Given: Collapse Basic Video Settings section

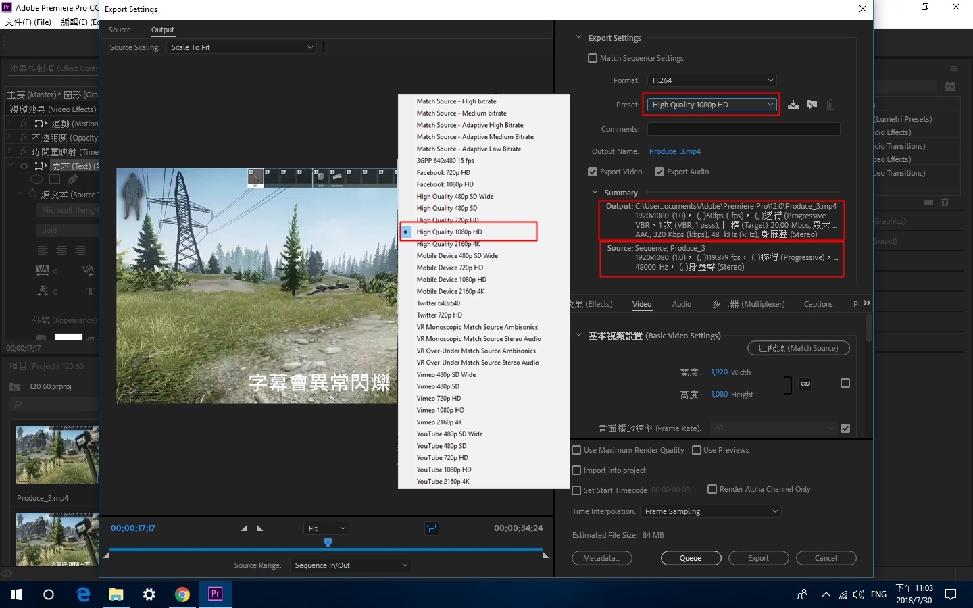Looking at the screenshot, I should click(x=578, y=335).
